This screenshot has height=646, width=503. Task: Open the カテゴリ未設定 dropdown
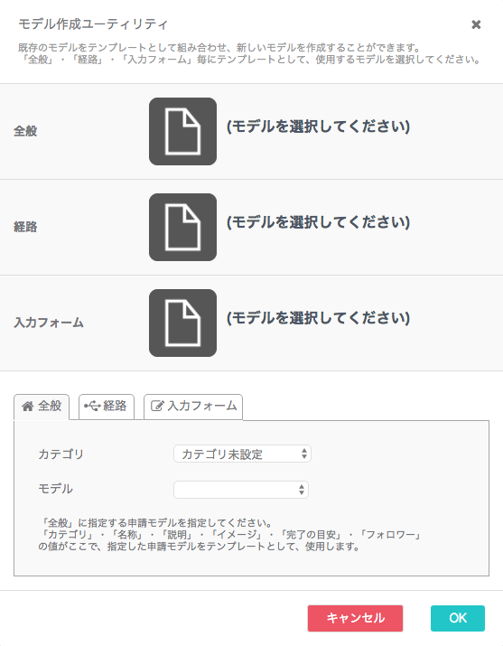pos(242,454)
